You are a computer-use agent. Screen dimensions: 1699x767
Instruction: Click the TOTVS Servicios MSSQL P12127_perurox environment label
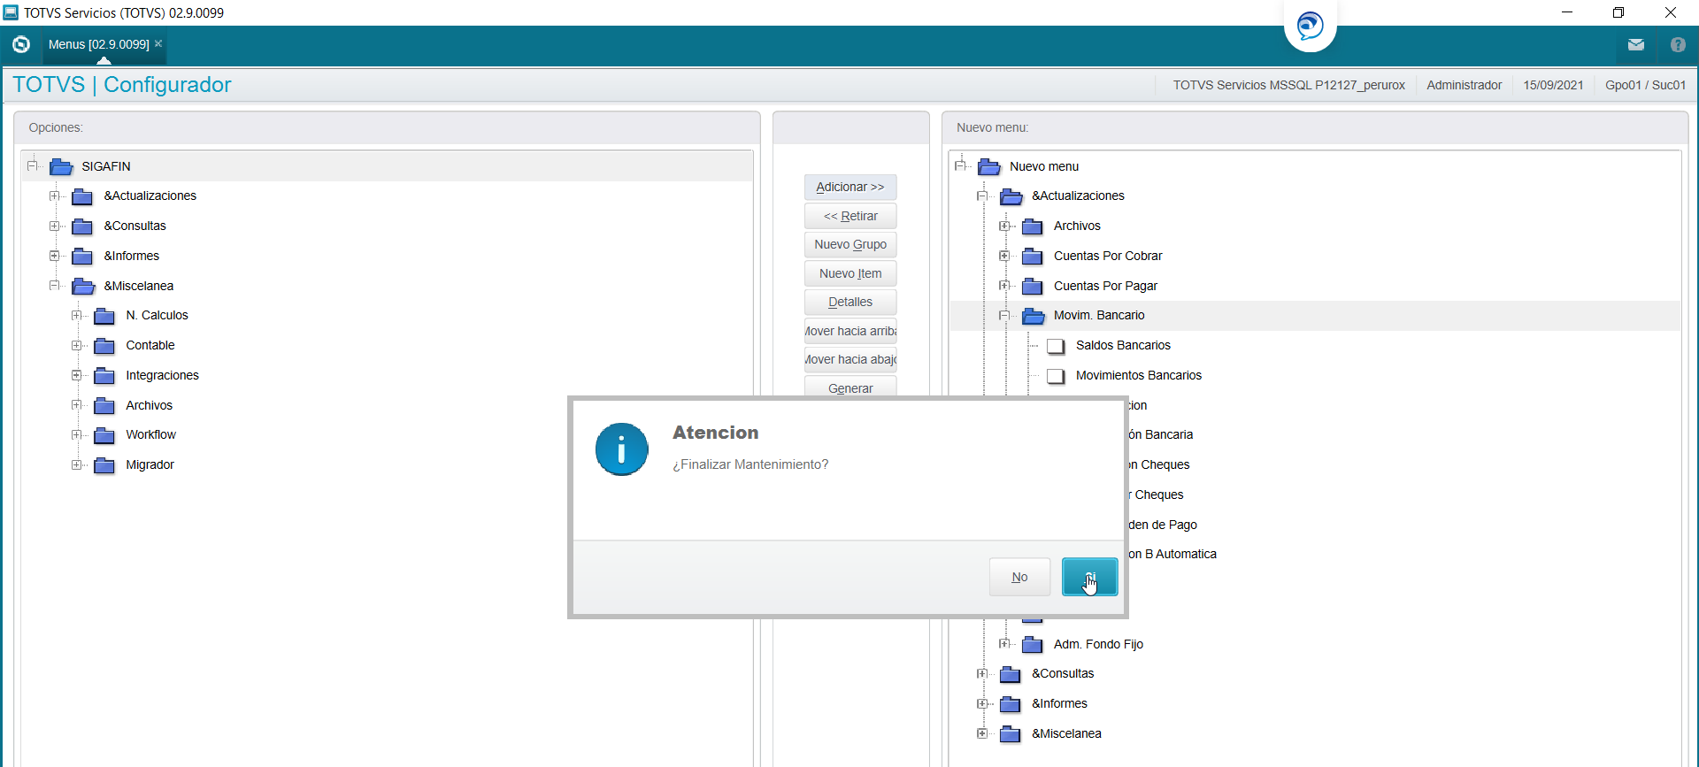pyautogui.click(x=1289, y=85)
